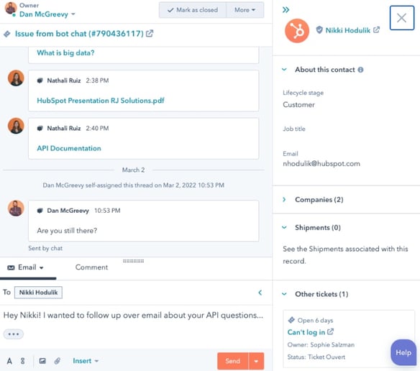The image size is (420, 371).
Task: Click the orange HubSpot contact avatar
Action: (297, 30)
